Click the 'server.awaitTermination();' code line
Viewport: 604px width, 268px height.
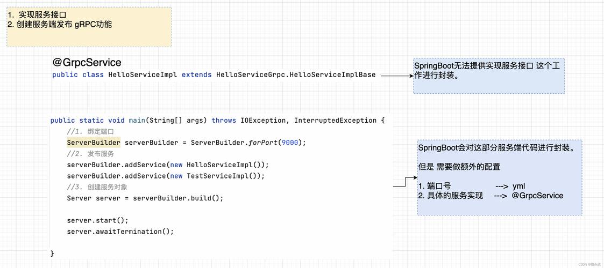point(120,232)
